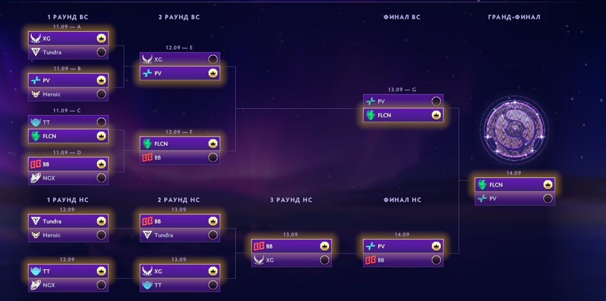Screen dimensions: 606x301
Task: Click the Heroic logo in match B
Action: click(36, 94)
